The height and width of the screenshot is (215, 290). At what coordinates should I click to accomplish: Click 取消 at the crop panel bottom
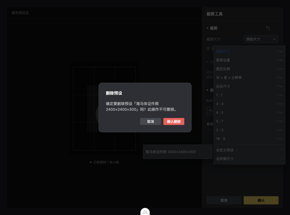224,200
